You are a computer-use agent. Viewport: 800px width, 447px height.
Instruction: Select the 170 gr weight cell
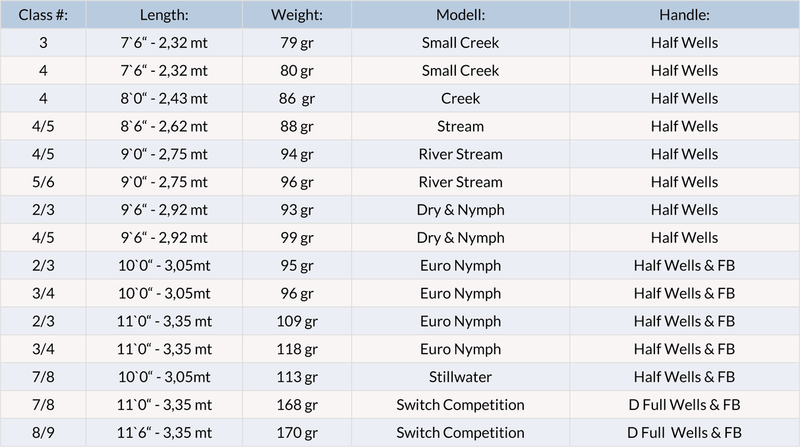297,433
